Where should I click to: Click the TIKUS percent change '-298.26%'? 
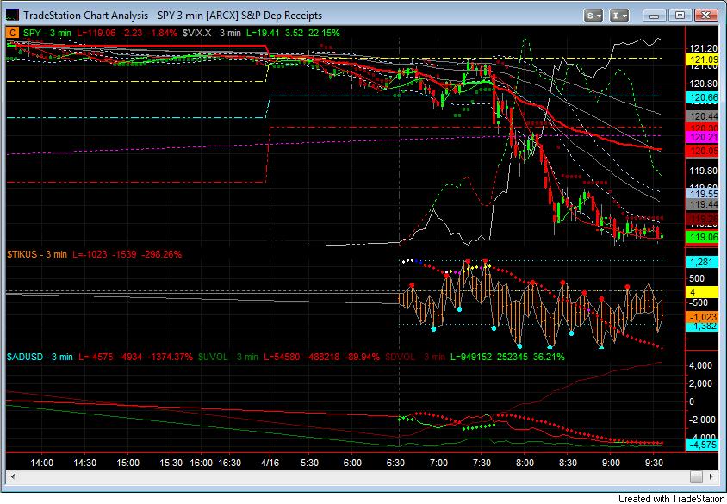(161, 254)
